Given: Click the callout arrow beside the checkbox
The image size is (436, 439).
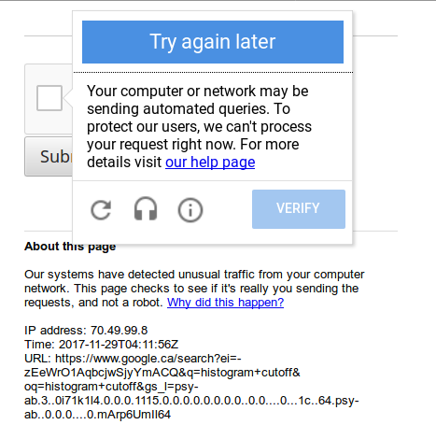Looking at the screenshot, I should pos(68,98).
